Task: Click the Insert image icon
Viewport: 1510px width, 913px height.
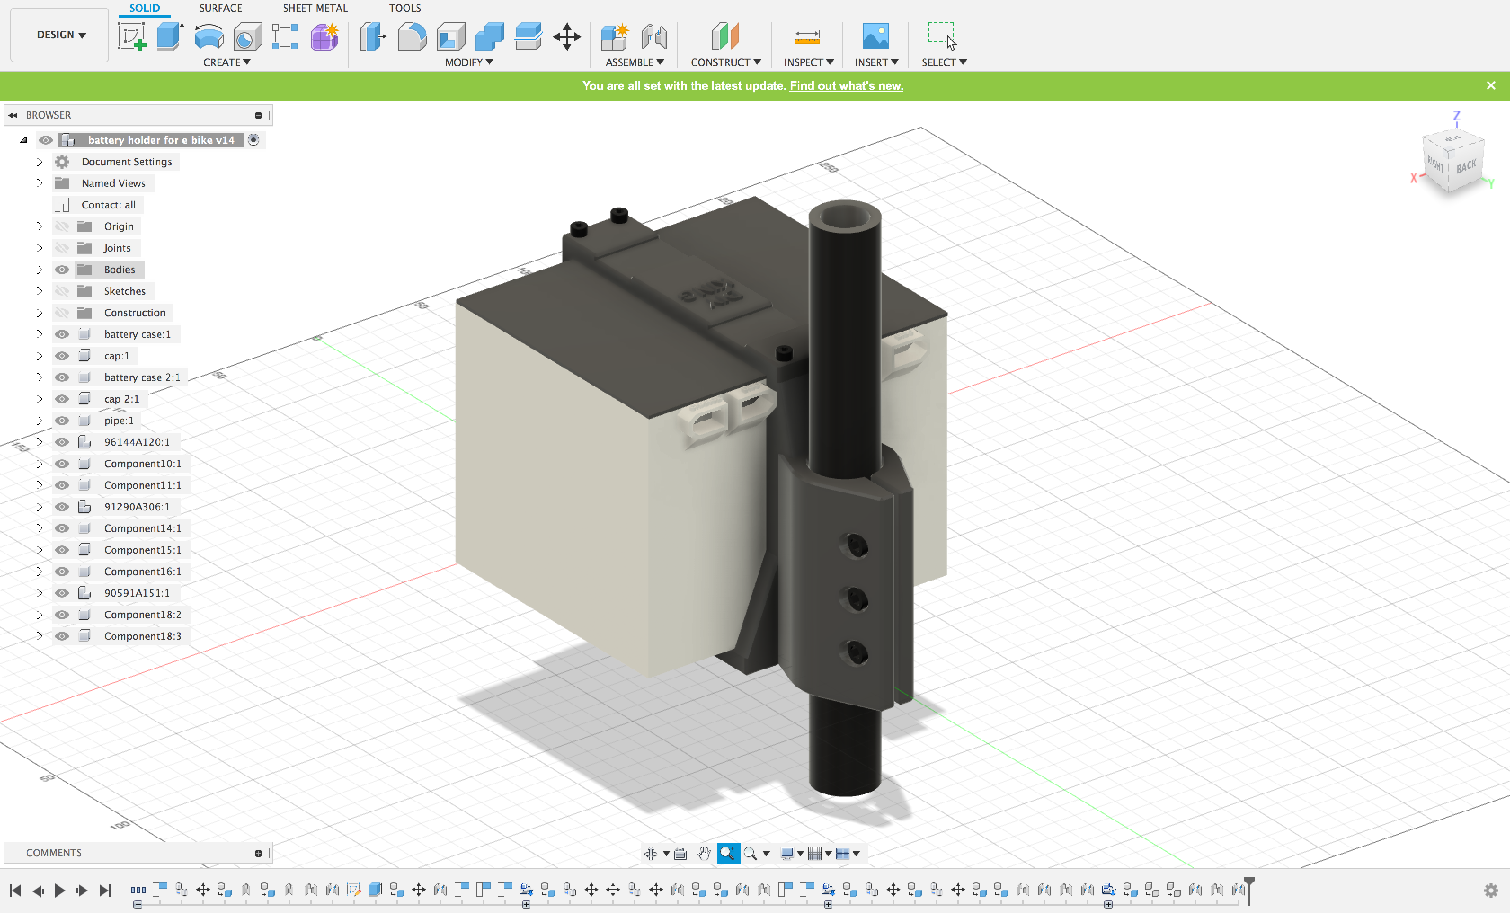Action: 875,37
